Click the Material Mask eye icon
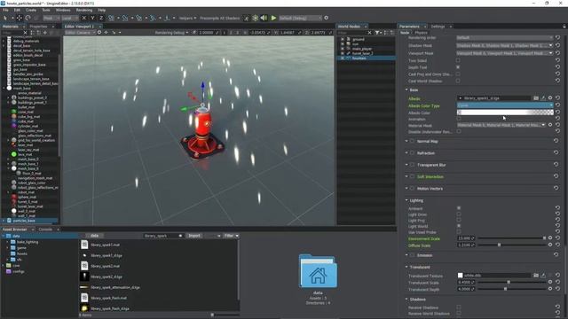 (550, 125)
